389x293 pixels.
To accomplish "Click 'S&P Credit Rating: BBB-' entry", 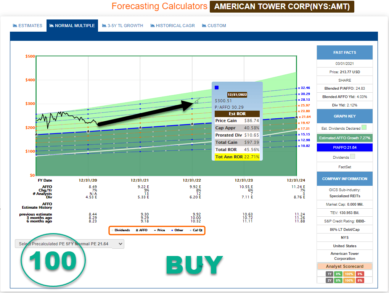I will (x=345, y=221).
